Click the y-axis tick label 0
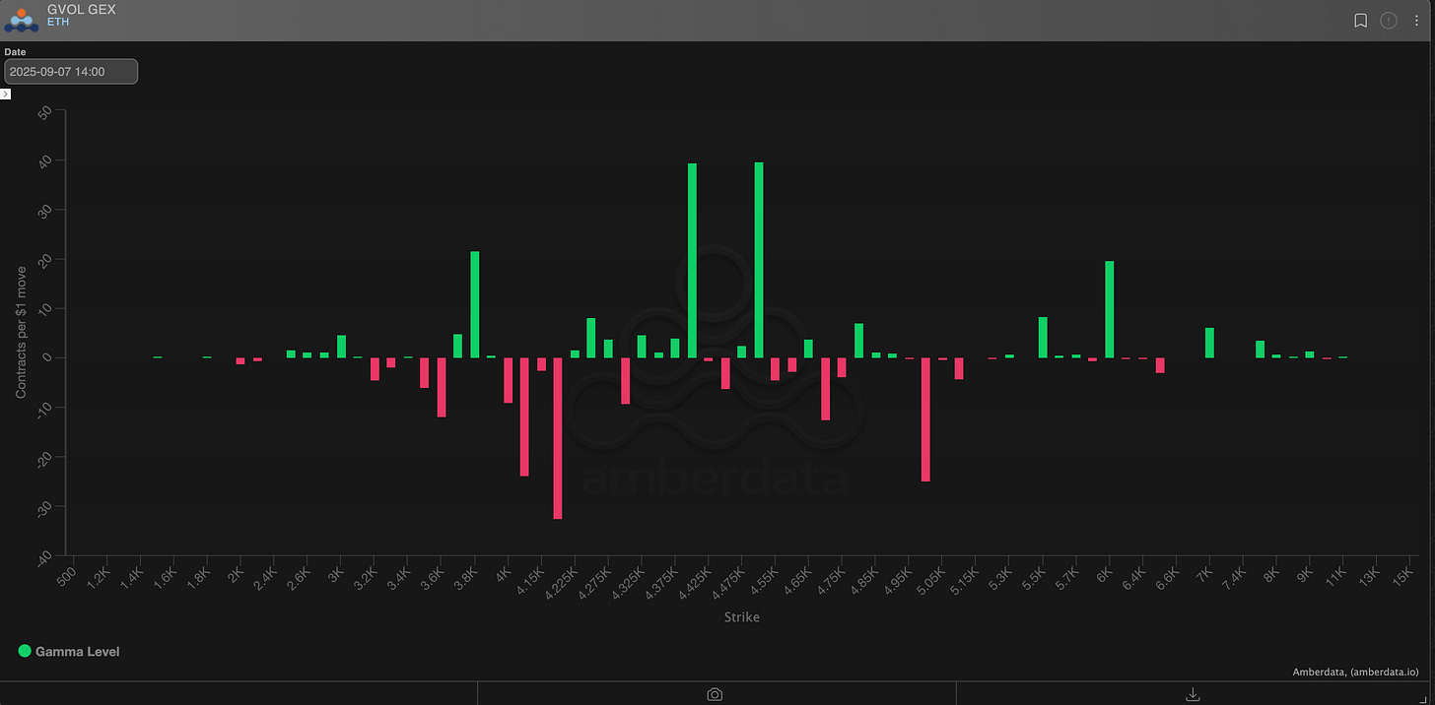The width and height of the screenshot is (1435, 705). (45, 357)
